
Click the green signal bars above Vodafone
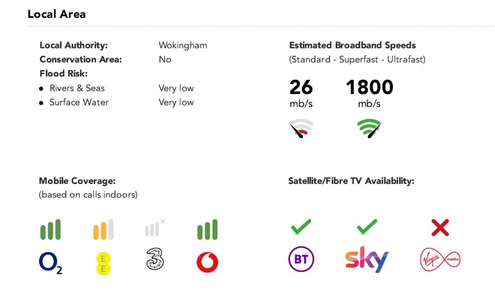[x=207, y=229]
